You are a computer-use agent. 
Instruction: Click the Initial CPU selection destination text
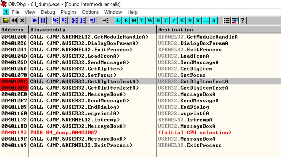(195, 133)
